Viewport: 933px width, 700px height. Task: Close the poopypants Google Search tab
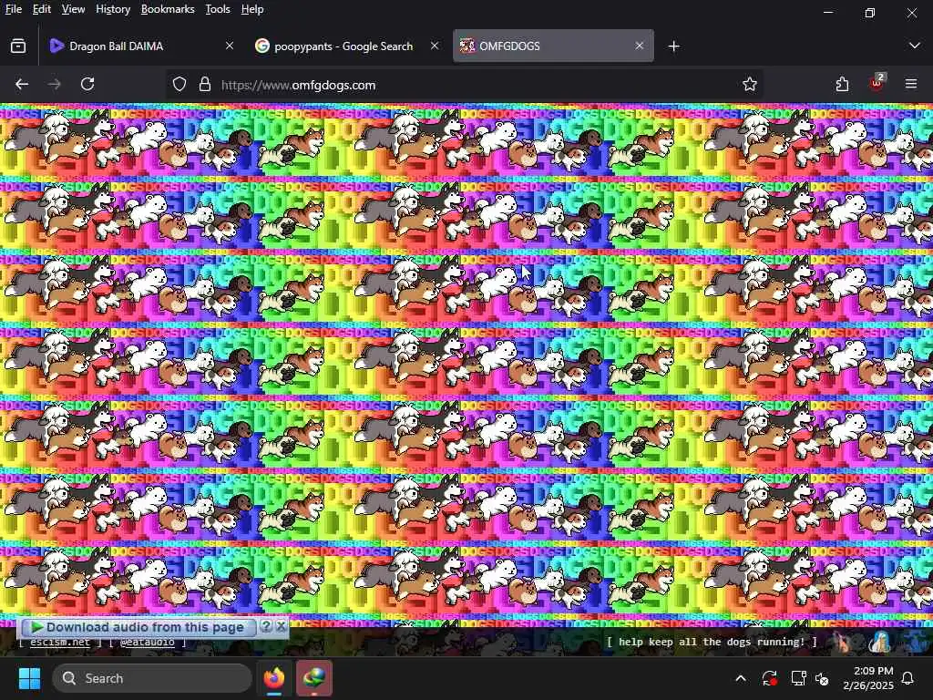[x=435, y=46]
